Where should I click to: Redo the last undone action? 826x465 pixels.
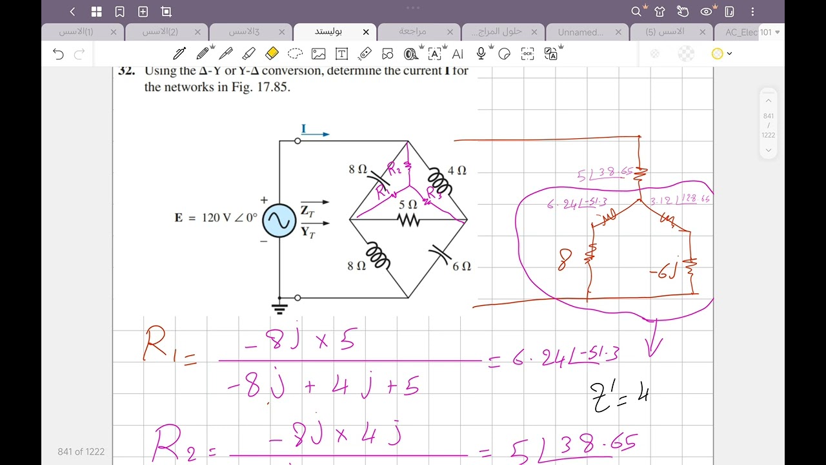79,54
